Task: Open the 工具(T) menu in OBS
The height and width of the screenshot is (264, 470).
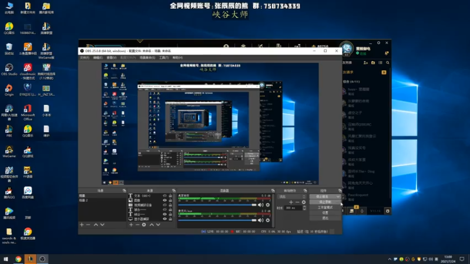Action: [x=164, y=57]
